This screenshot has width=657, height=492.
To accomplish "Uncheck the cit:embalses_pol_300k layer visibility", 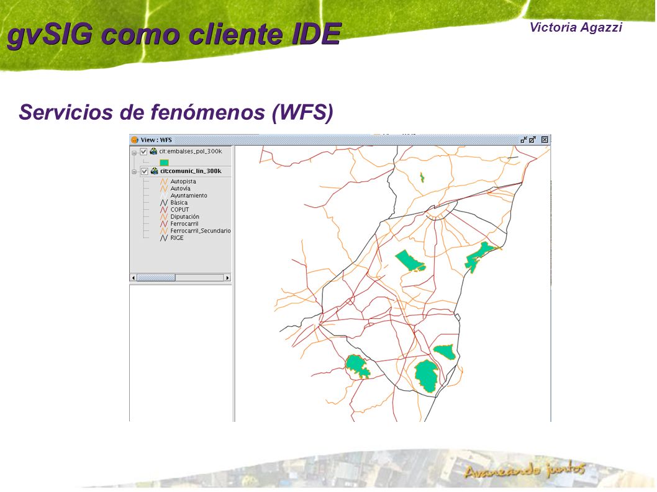I will pos(143,151).
